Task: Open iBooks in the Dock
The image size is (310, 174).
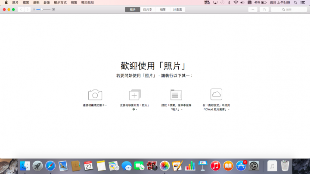Action: tap(228, 166)
